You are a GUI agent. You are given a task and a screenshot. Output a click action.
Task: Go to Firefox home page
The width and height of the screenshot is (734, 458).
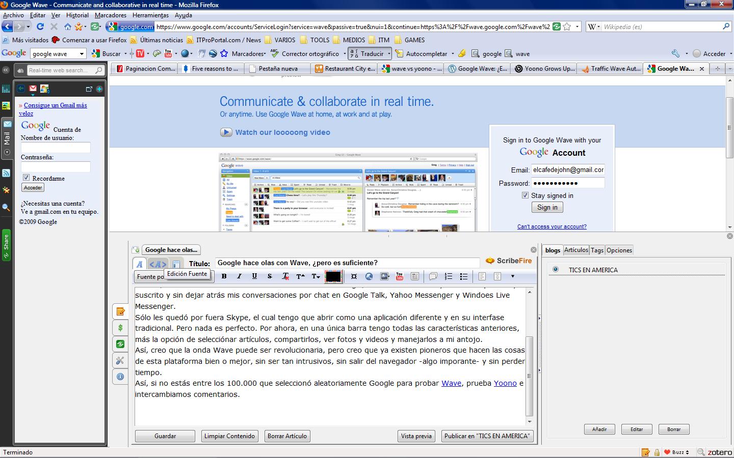pos(67,26)
